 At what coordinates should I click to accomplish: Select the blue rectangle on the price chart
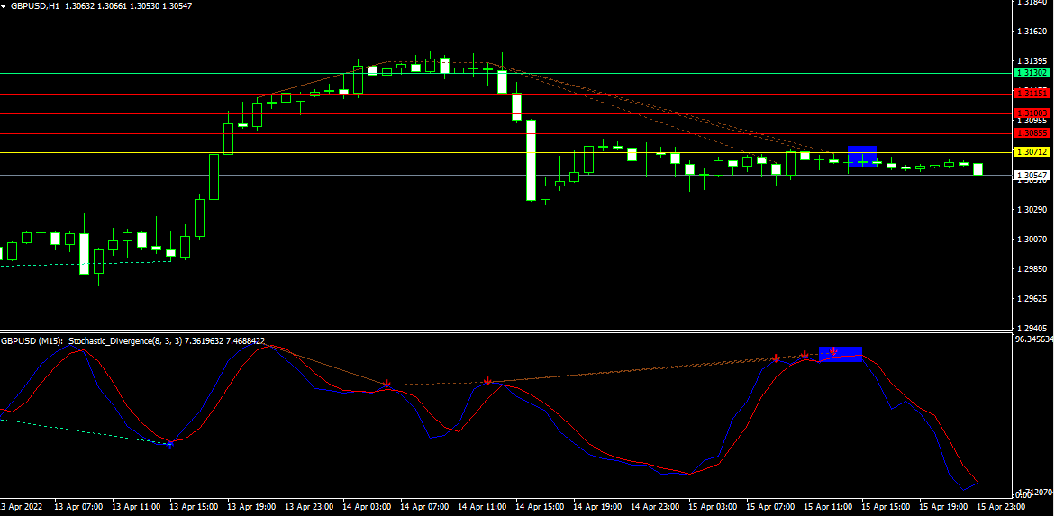point(862,156)
